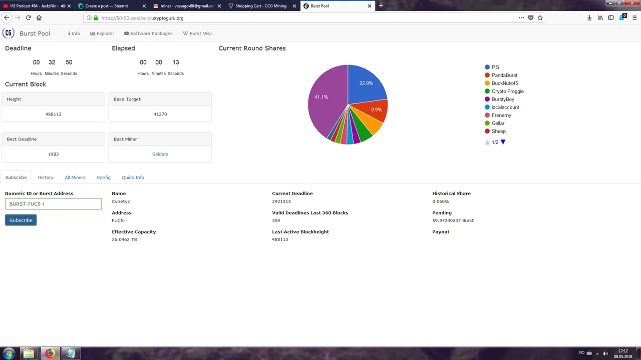The width and height of the screenshot is (641, 360).
Task: Open the Config tab
Action: (x=104, y=177)
